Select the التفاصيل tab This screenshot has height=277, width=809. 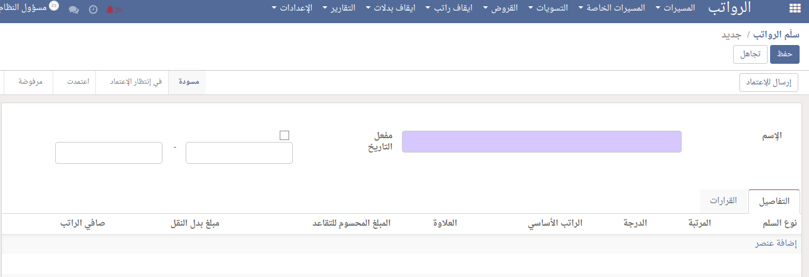click(774, 201)
